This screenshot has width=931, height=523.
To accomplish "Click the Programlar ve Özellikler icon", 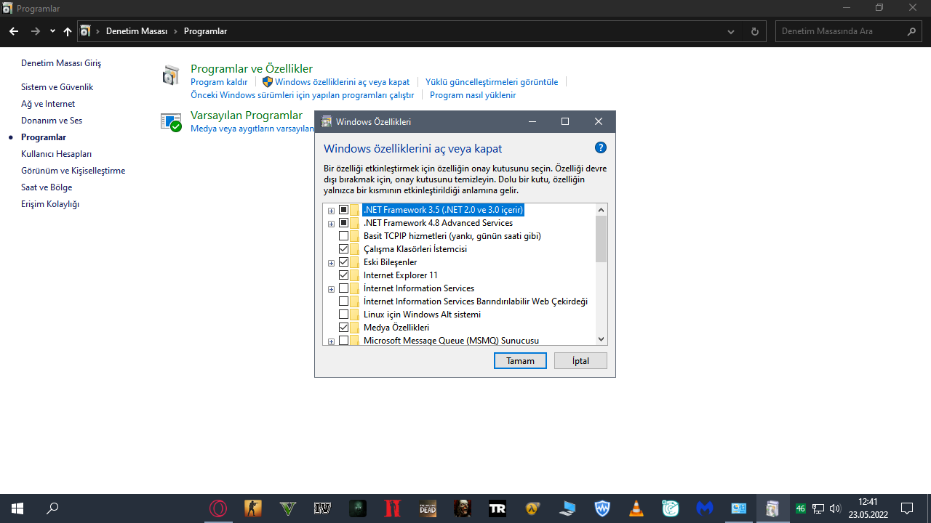I will click(x=171, y=75).
